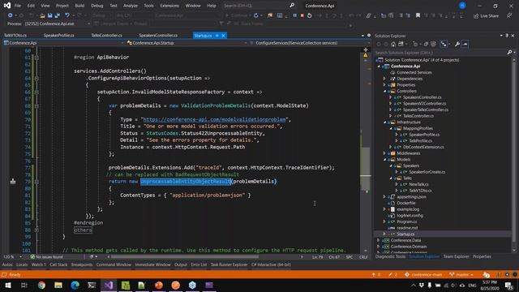The width and height of the screenshot is (519, 292).
Task: Click the conference-main repository status item
Action: [423, 275]
